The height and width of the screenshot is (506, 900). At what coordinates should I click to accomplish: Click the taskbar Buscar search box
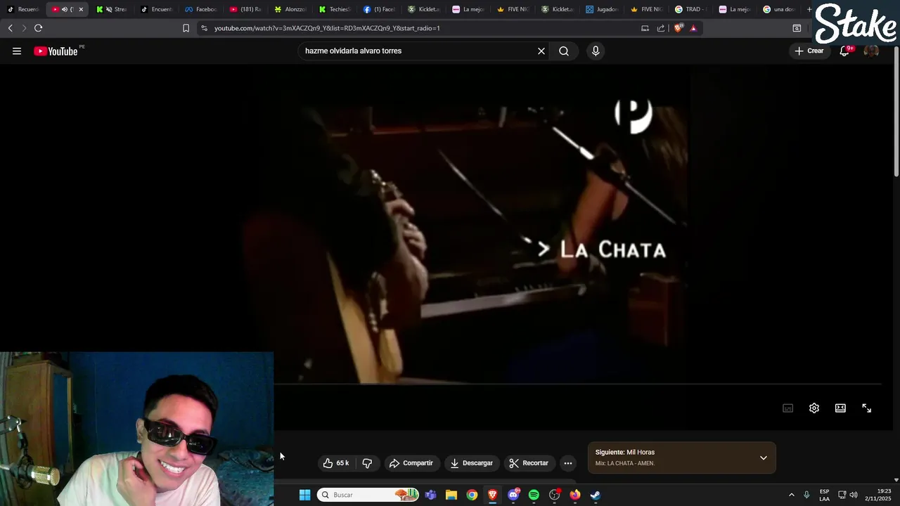point(367,495)
